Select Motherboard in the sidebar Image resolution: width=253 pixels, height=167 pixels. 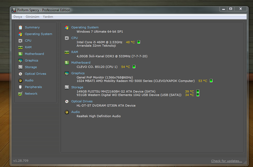tap(34, 54)
